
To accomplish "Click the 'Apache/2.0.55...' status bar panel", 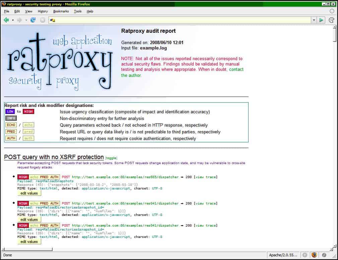I will (283, 255).
